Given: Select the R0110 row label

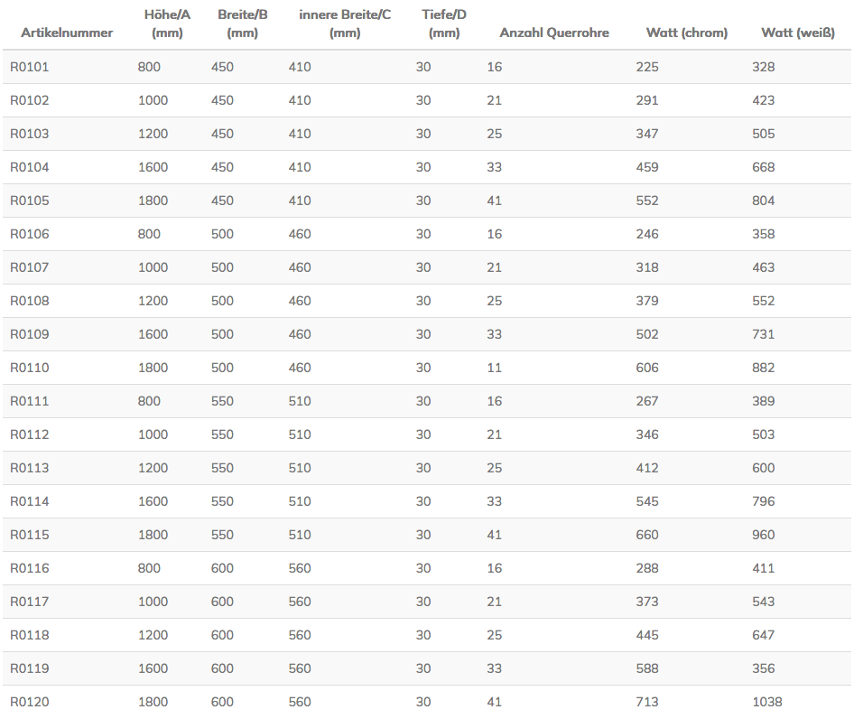Looking at the screenshot, I should click(30, 368).
